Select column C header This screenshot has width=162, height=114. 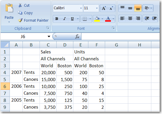tap(48, 45)
